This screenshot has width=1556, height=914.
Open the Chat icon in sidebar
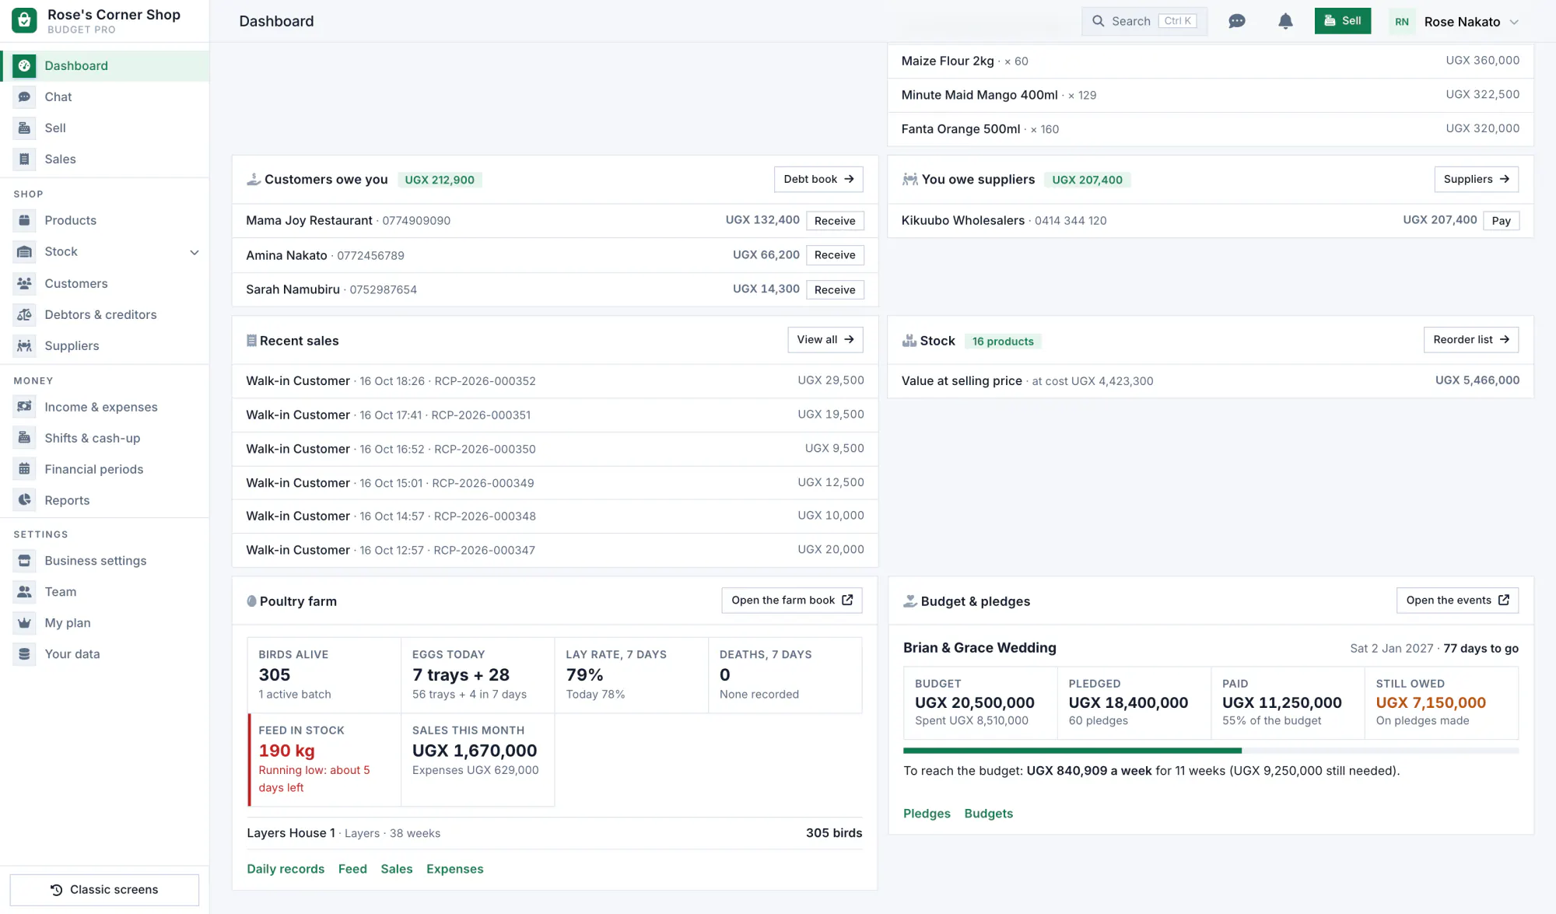coord(24,96)
